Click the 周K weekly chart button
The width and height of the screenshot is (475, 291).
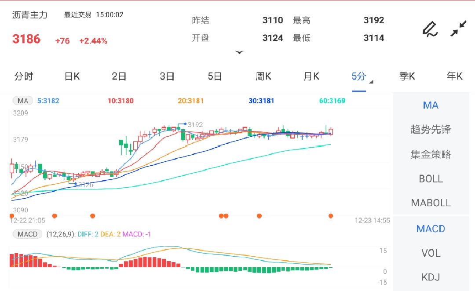pos(263,76)
